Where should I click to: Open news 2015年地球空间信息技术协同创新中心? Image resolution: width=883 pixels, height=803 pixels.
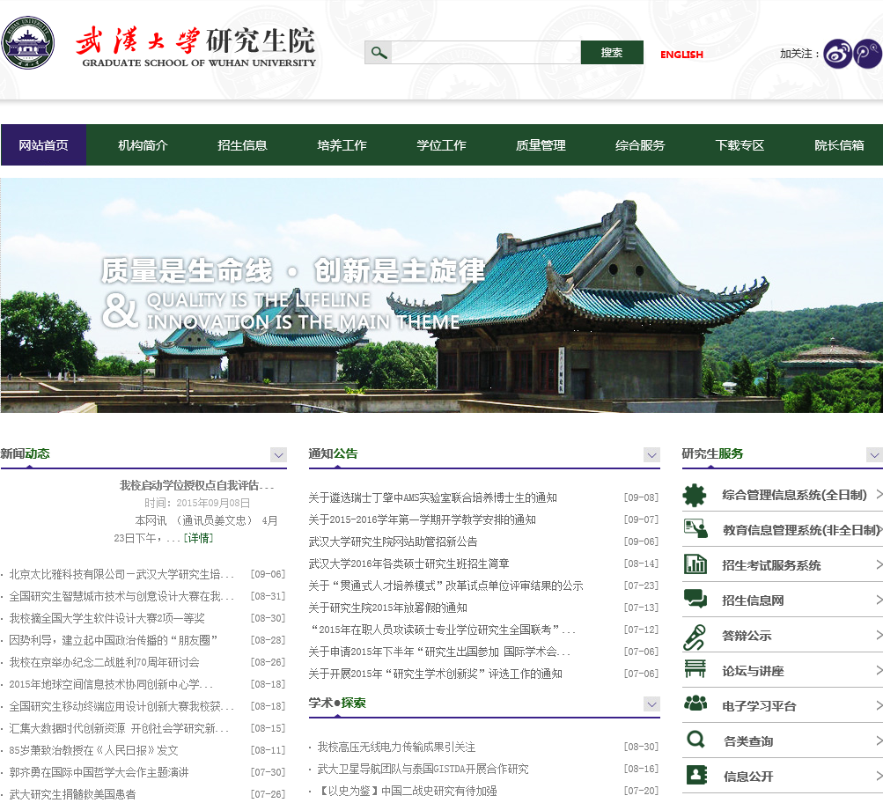111,683
